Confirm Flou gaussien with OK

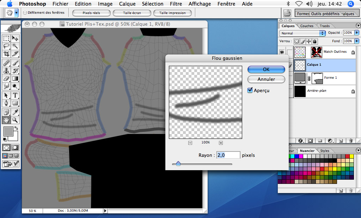click(266, 69)
